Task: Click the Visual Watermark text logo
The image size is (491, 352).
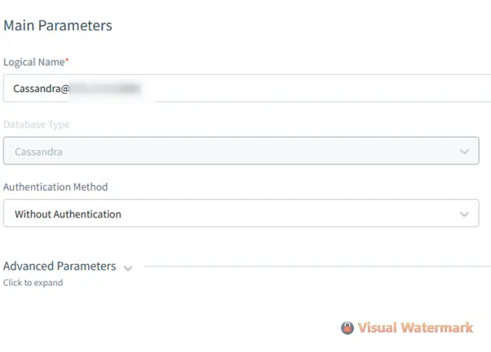Action: click(415, 328)
